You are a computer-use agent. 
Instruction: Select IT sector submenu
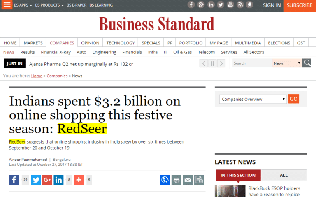[x=165, y=52]
